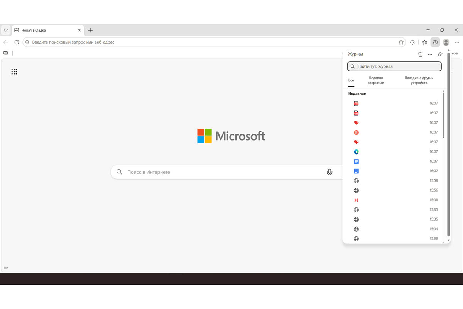Image resolution: width=463 pixels, height=309 pixels.
Task: Start voice search with microphone icon
Action: pos(330,172)
